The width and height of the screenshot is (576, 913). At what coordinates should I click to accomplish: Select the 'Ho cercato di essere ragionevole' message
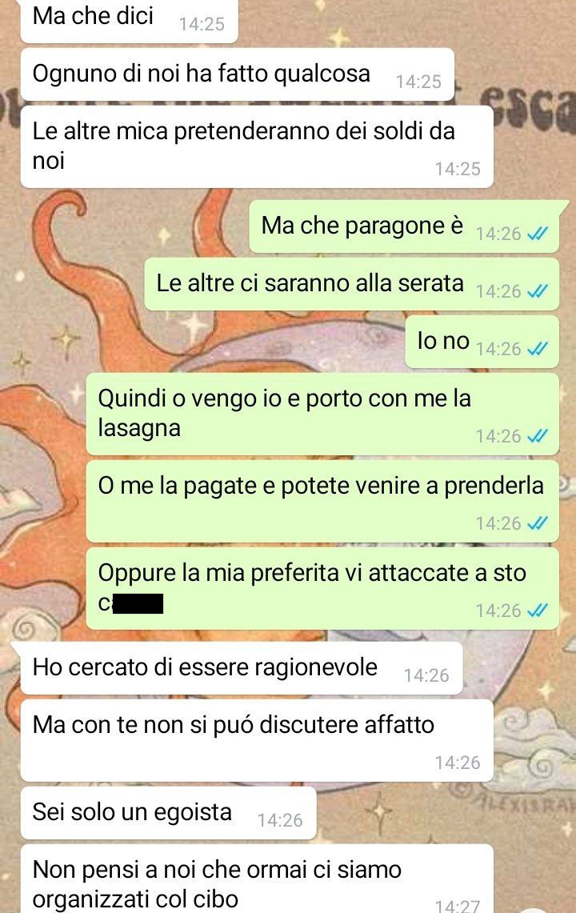point(242,668)
